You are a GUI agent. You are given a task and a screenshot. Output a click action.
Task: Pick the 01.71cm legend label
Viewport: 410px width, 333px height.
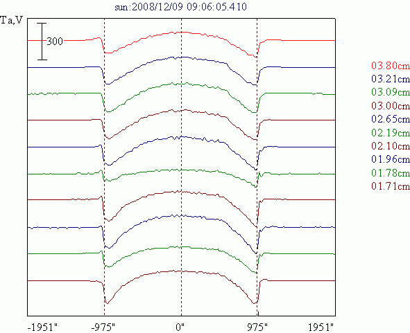pyautogui.click(x=391, y=186)
